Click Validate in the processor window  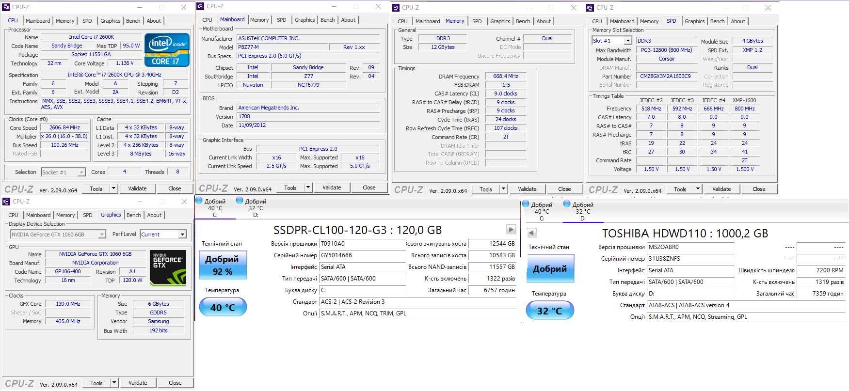(x=137, y=188)
